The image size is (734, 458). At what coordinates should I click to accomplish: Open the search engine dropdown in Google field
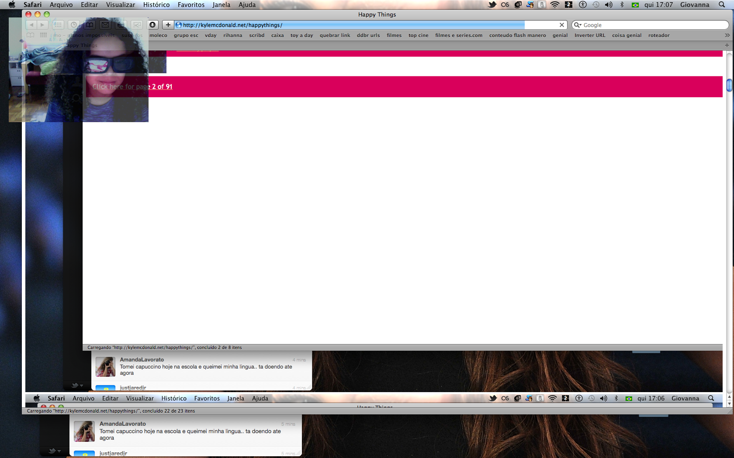pos(578,25)
